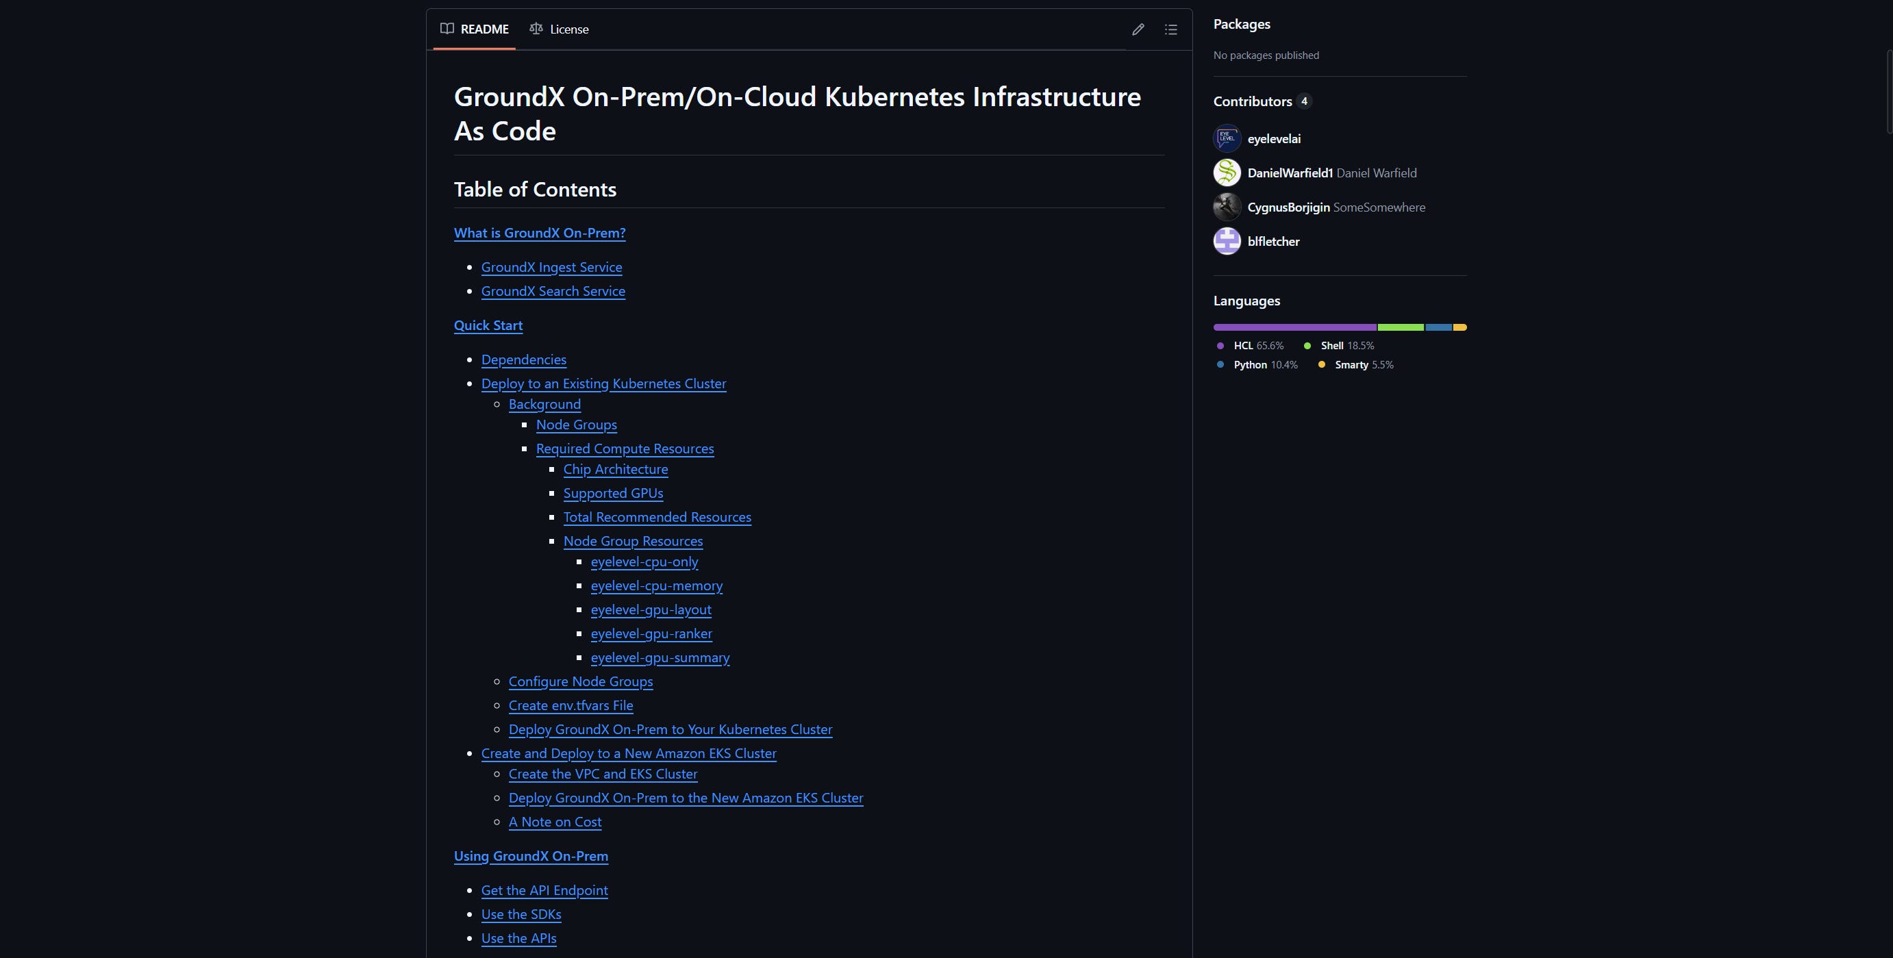Open the README outline list icon

[x=1170, y=29]
